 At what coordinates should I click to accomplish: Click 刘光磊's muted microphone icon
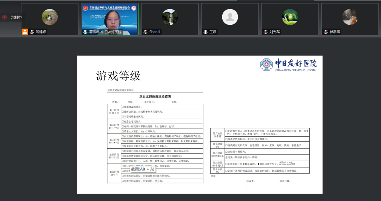(265, 32)
